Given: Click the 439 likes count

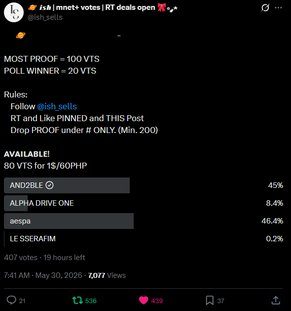Looking at the screenshot, I should pyautogui.click(x=157, y=301).
